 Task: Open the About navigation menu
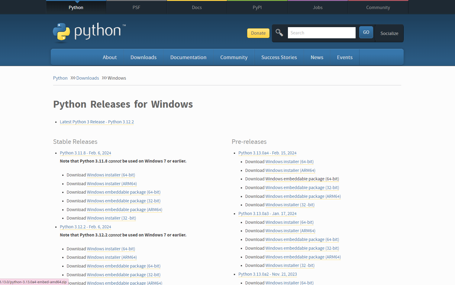pos(110,57)
